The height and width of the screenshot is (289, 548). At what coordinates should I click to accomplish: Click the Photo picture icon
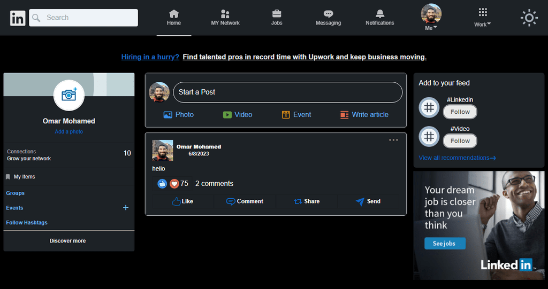point(168,115)
